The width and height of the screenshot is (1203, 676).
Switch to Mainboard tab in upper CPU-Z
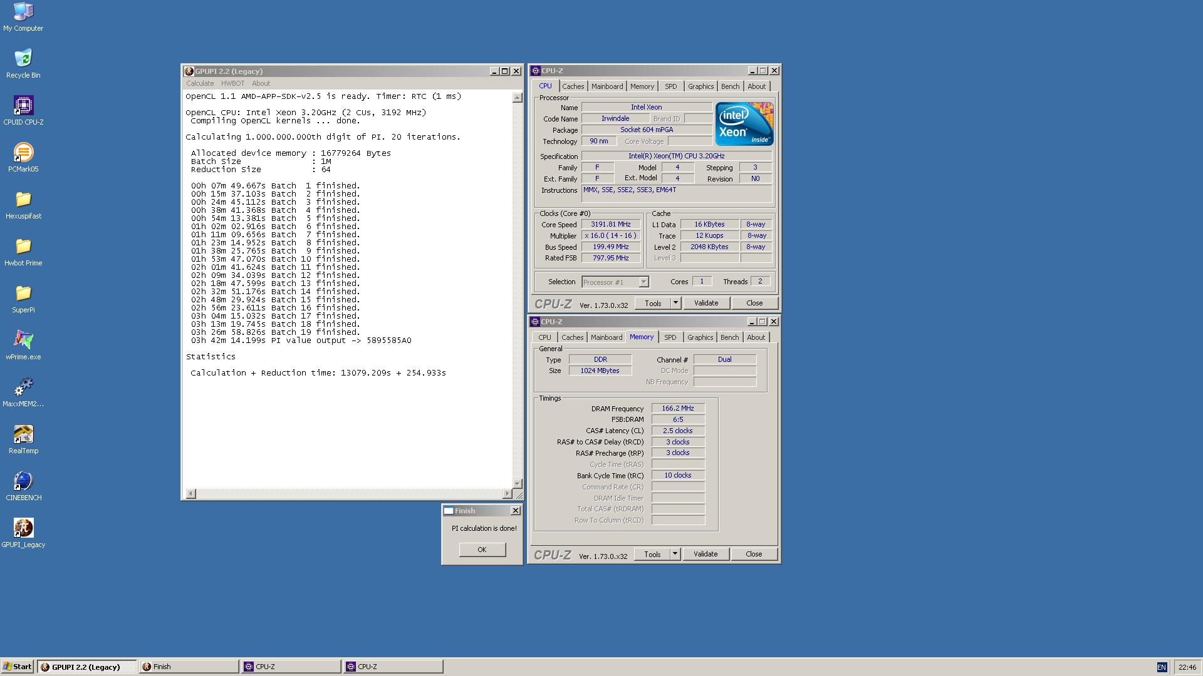pos(607,86)
